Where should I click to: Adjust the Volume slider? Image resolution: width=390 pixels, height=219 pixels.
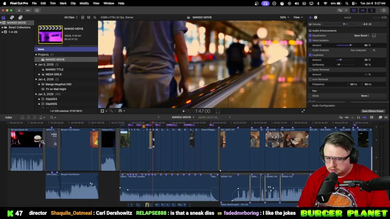[x=345, y=24]
